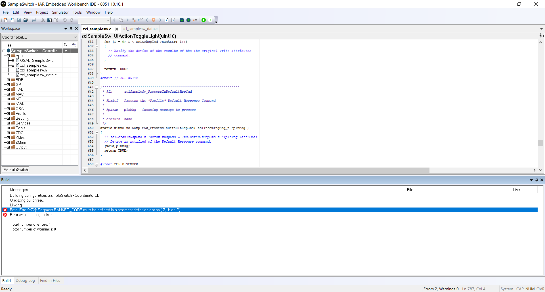Open the File menu
This screenshot has height=292, width=545.
6,12
